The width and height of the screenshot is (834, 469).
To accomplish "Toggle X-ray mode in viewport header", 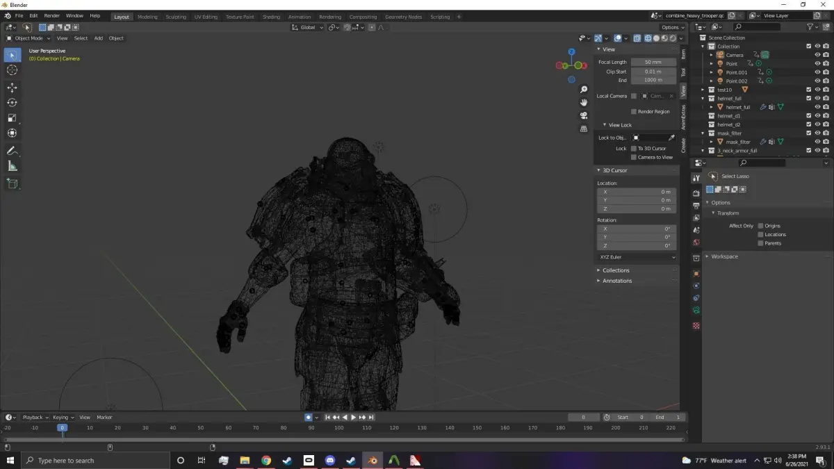I will [636, 38].
